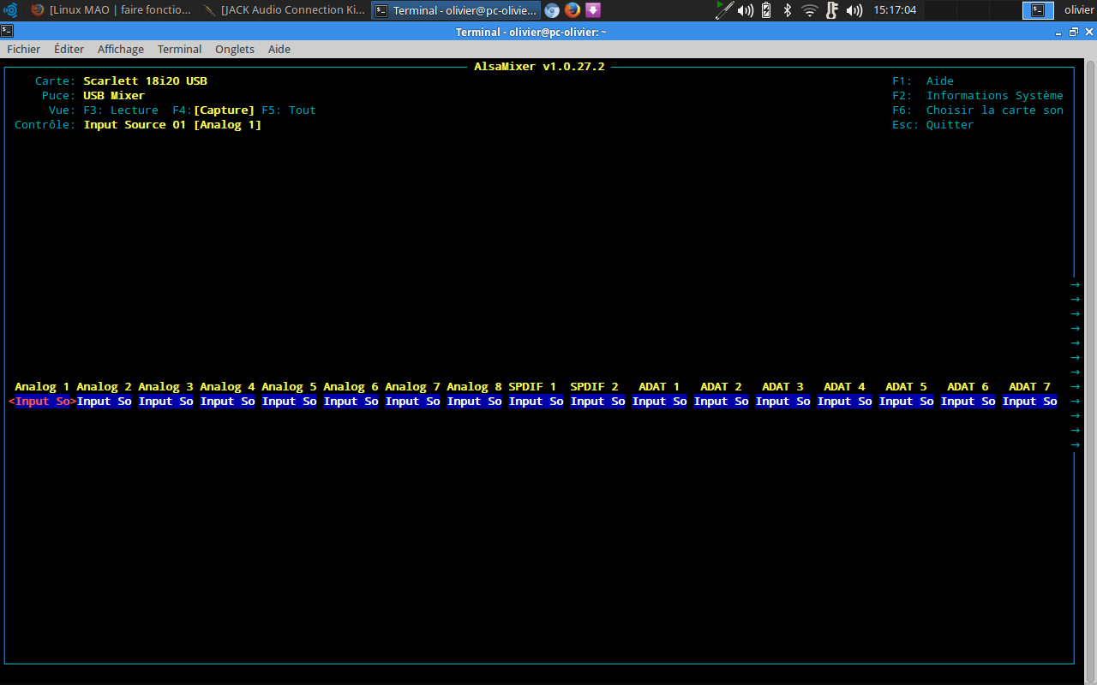Select the Analog 8 Input So control
Image resolution: width=1097 pixels, height=685 pixels.
point(475,401)
